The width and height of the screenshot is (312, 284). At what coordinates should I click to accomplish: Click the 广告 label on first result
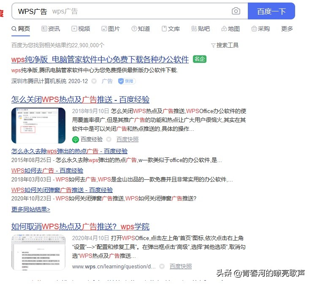(x=107, y=81)
